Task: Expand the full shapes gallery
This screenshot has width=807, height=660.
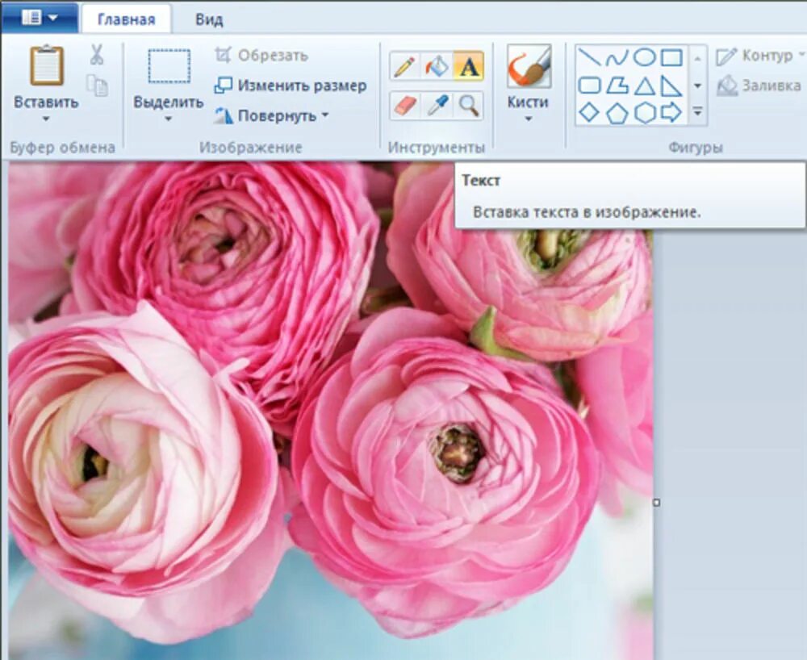Action: pos(697,111)
